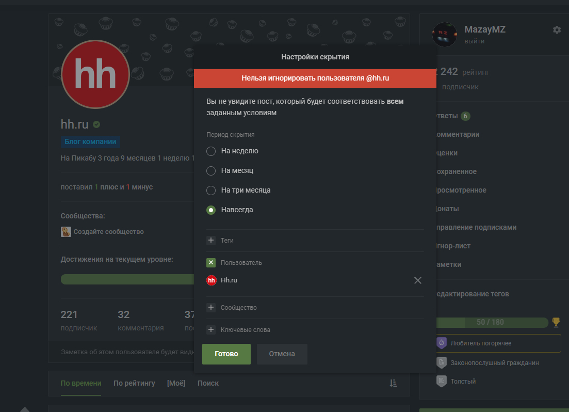Click the note field about this user
This screenshot has height=412, width=569.
coord(127,352)
